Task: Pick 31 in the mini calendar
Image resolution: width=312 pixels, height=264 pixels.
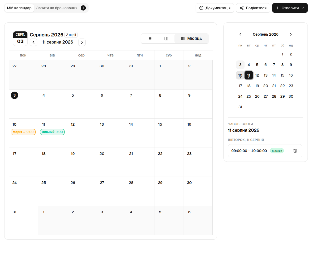Action: coord(240,107)
